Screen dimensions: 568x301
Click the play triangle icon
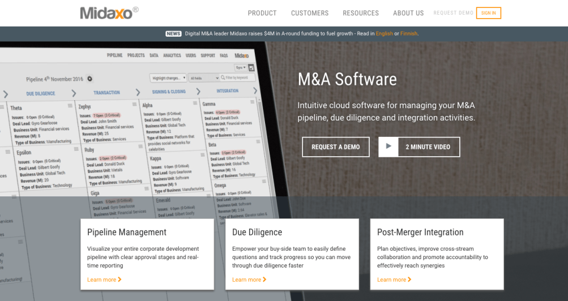point(388,146)
